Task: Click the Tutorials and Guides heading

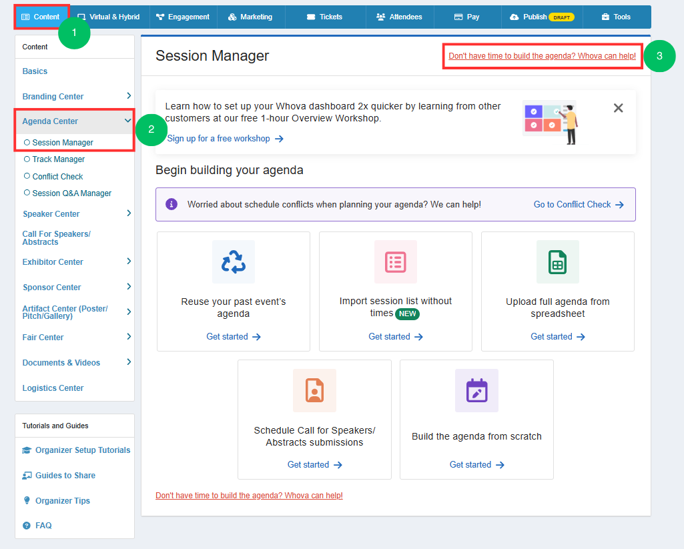Action: pyautogui.click(x=55, y=426)
